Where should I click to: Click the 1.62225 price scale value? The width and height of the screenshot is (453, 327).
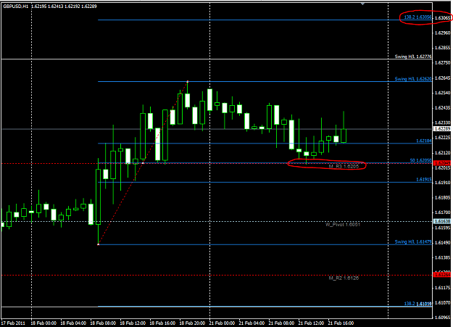(x=442, y=138)
